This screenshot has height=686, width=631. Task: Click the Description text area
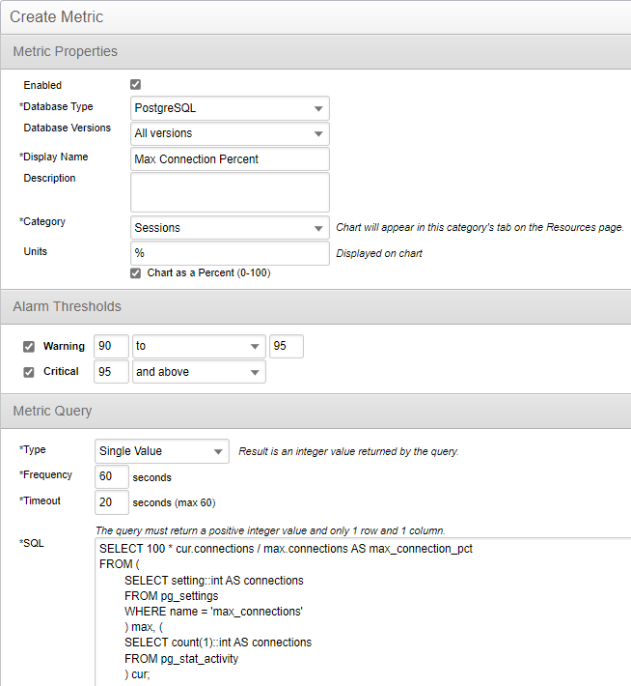[230, 191]
